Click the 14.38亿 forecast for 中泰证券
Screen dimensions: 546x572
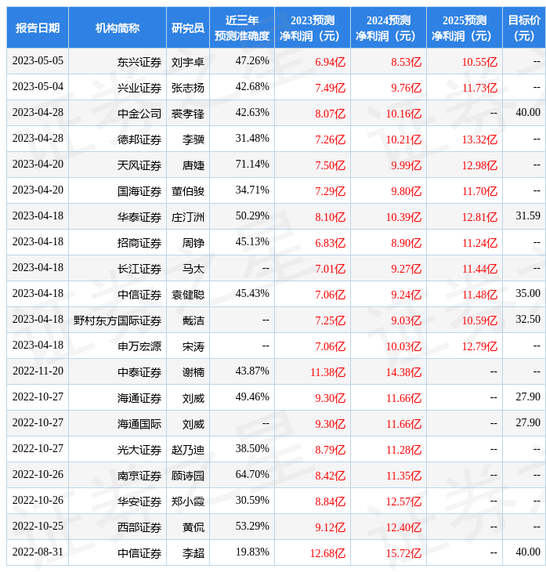click(403, 372)
